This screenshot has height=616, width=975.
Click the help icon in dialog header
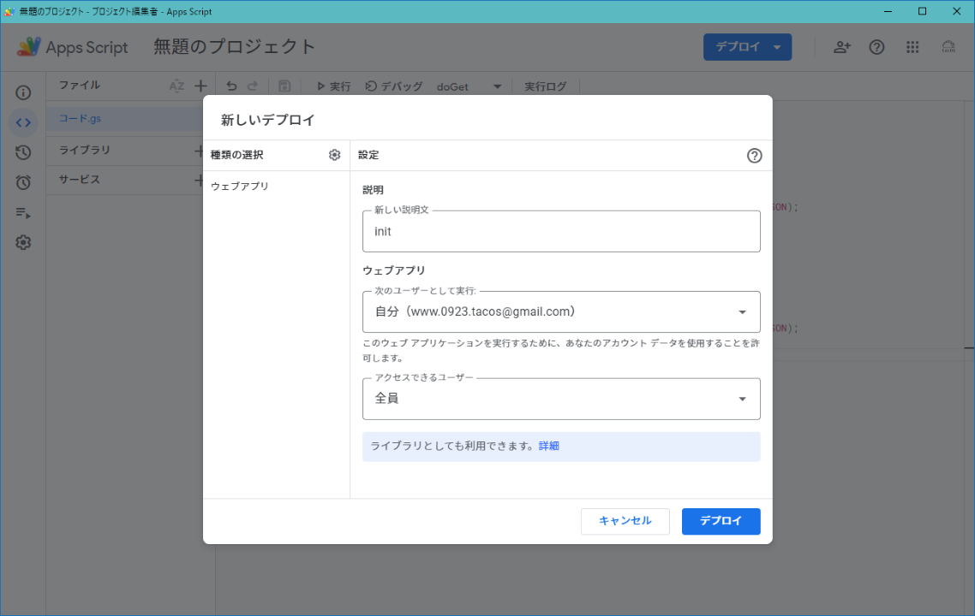[754, 156]
